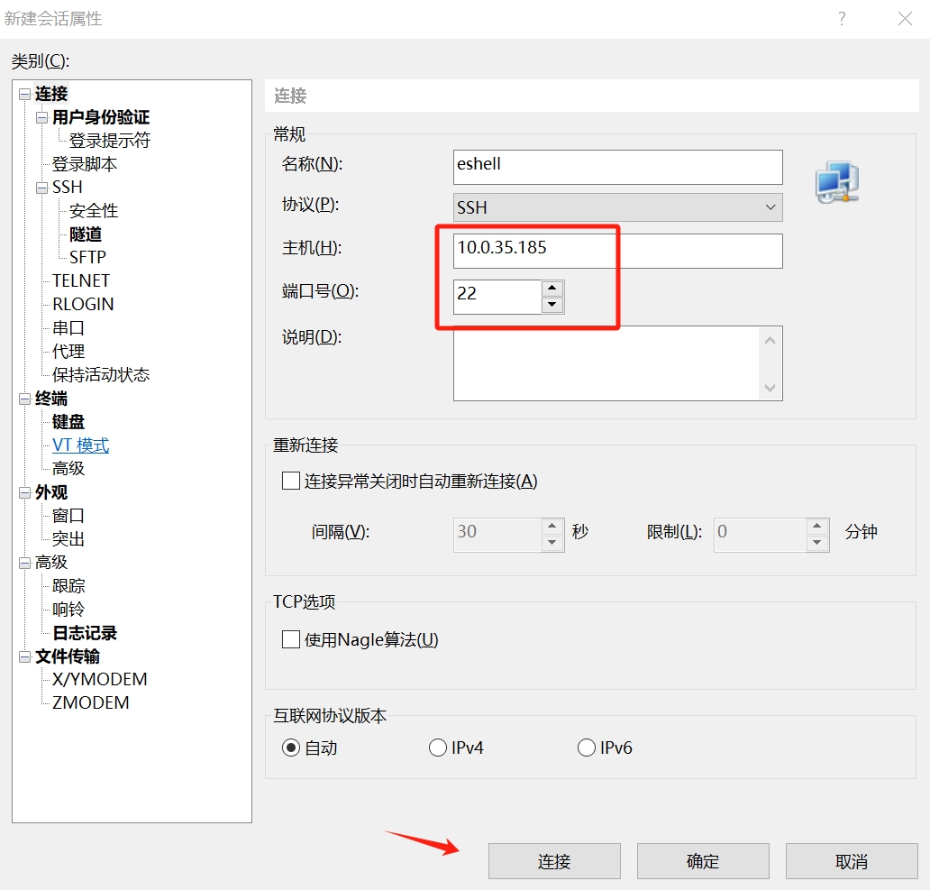Decrease port number with down arrow

tap(552, 305)
